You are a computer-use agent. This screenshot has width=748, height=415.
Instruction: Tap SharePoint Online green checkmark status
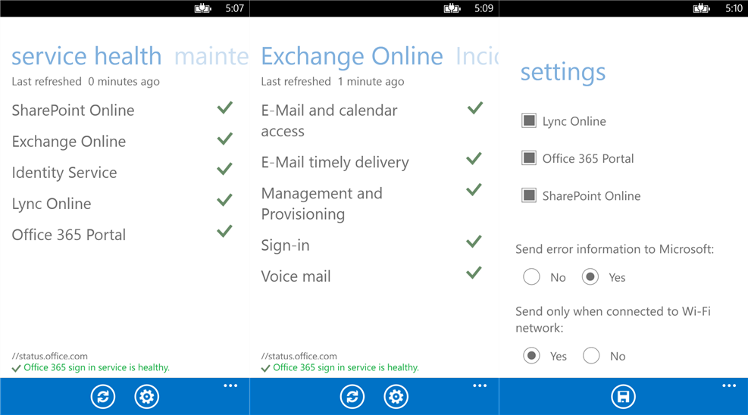[224, 108]
